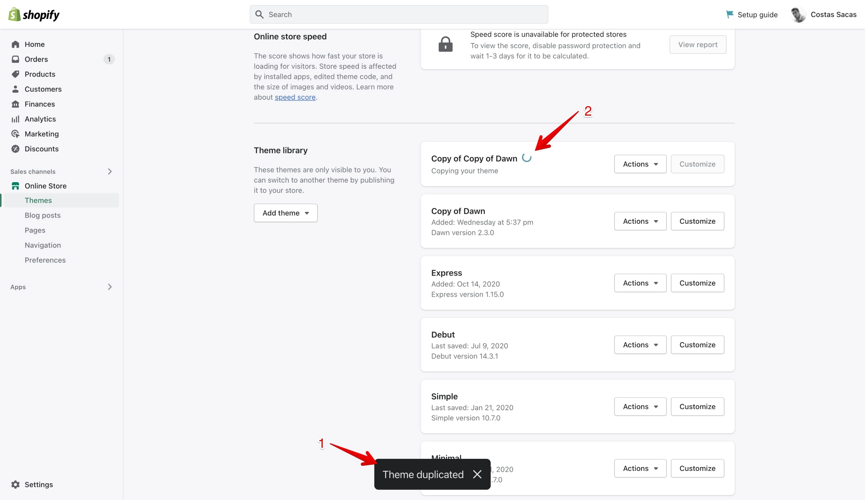Go to Home in sidebar
Image resolution: width=865 pixels, height=500 pixels.
click(34, 44)
